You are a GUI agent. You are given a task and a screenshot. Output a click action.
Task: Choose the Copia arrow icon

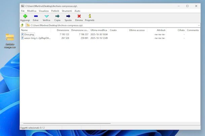57,16
